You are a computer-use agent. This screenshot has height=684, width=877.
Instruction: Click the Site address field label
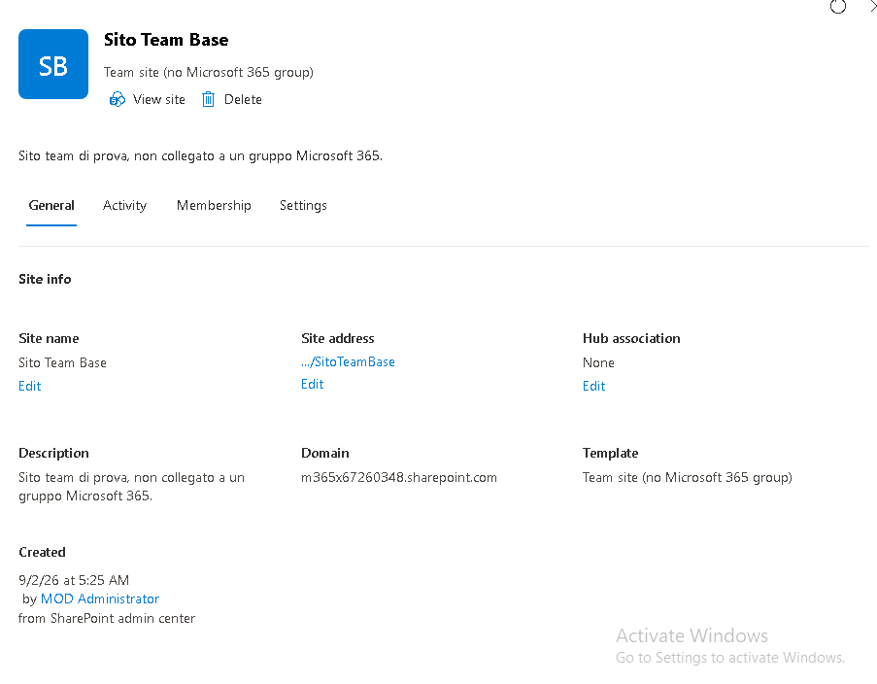click(337, 338)
